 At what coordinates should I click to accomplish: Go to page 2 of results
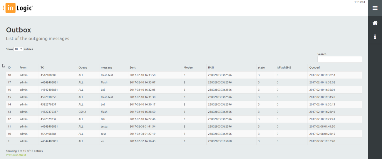point(19,155)
